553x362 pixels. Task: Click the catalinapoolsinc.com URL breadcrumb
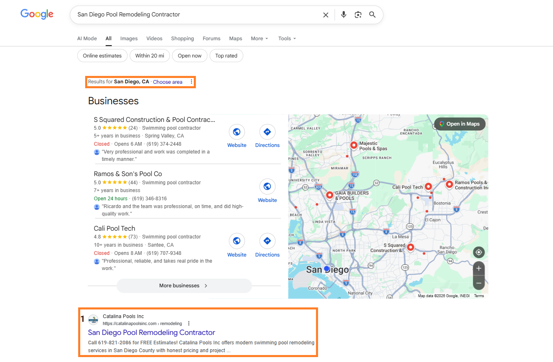tap(142, 323)
